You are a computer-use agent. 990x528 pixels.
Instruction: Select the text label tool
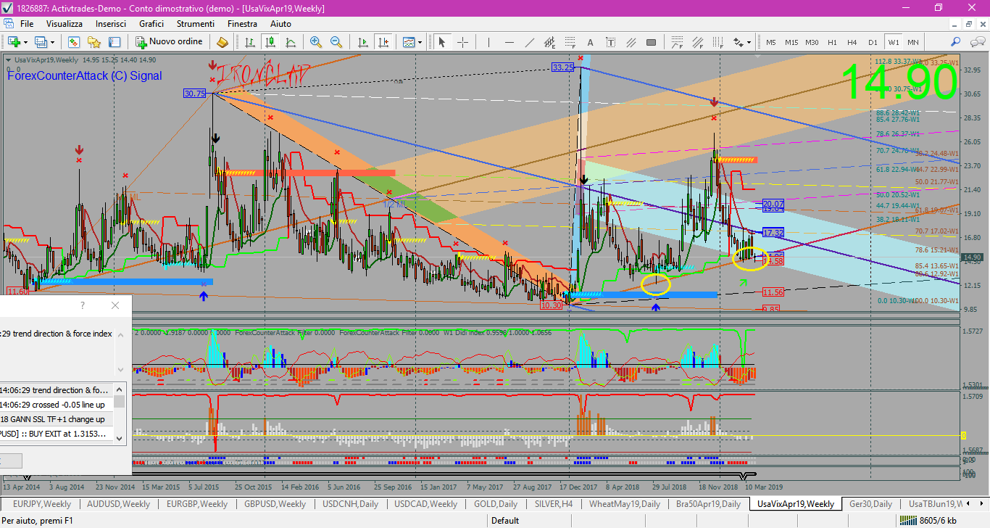610,42
